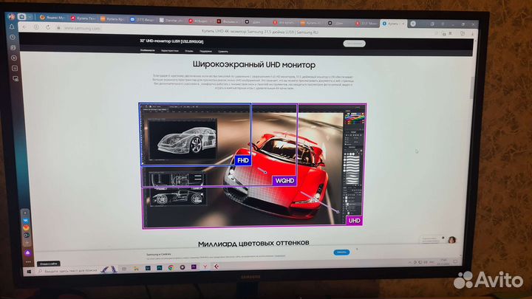Open Chrome from the taskbar
The width and height of the screenshot is (532, 299).
[171, 267]
